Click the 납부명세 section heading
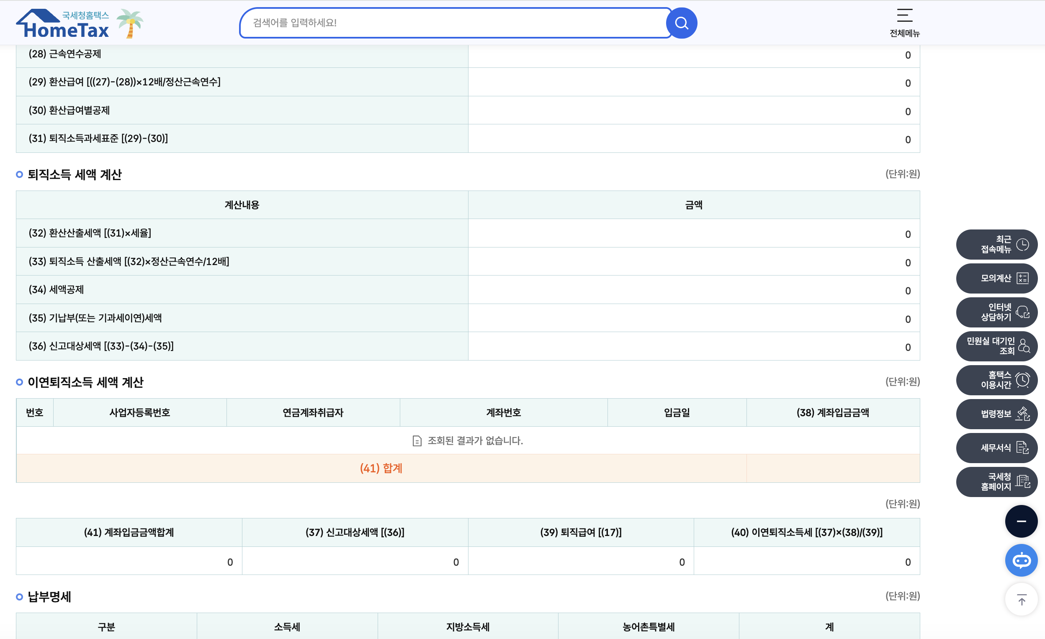The width and height of the screenshot is (1045, 639). [49, 597]
